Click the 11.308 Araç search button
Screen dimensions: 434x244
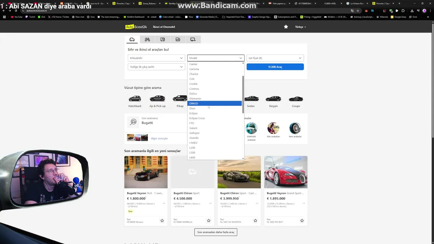(x=275, y=67)
